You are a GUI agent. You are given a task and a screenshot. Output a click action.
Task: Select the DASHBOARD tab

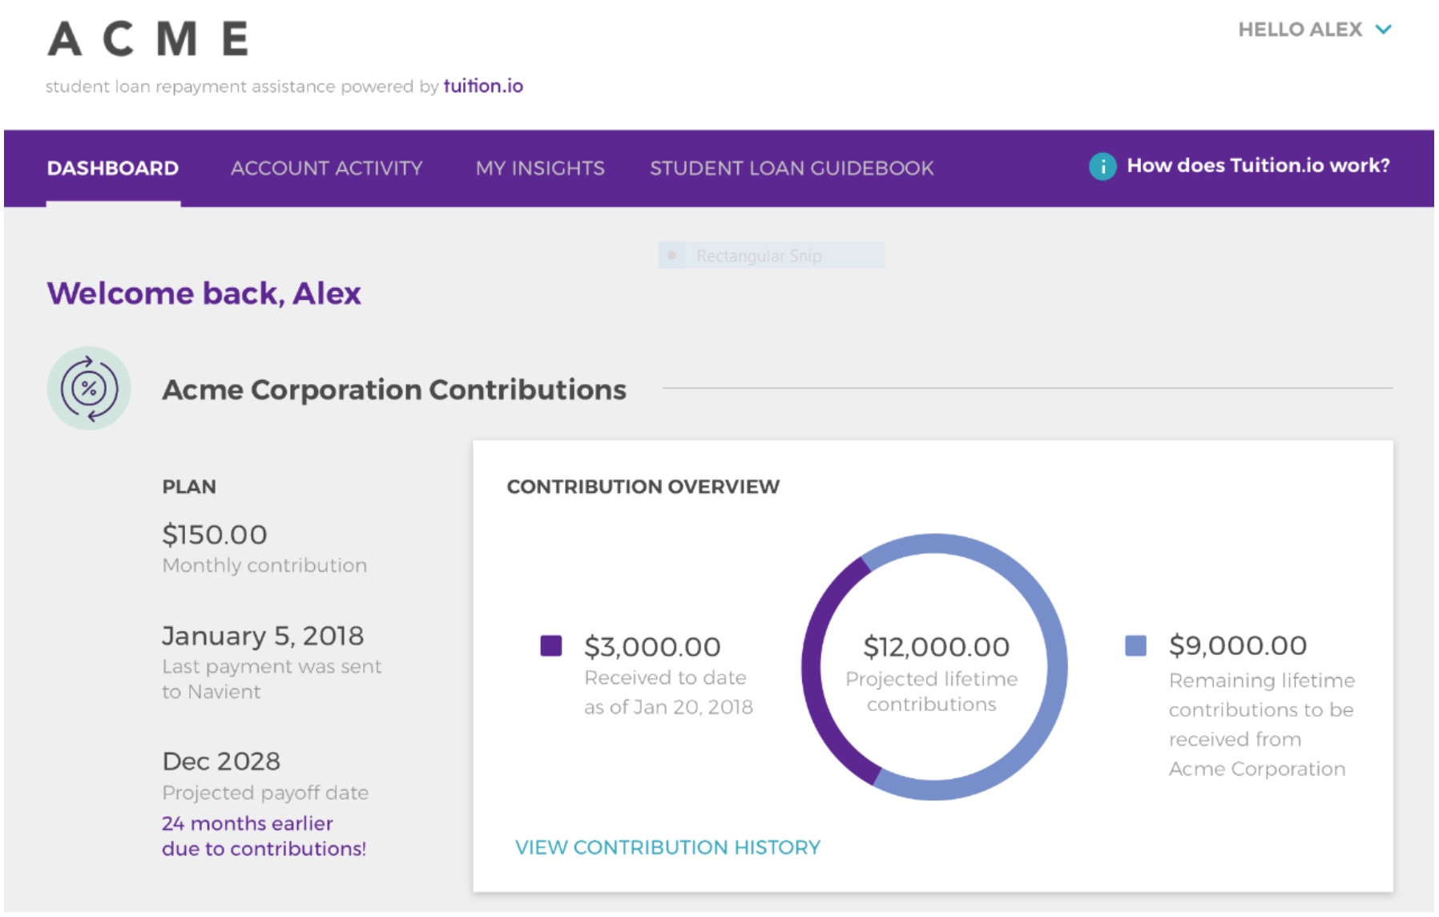(113, 168)
